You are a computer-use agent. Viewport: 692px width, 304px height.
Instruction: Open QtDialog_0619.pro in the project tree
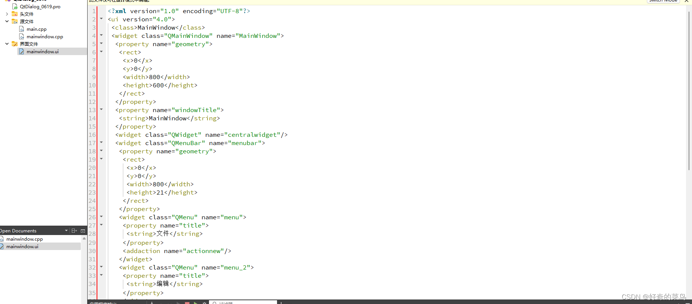pyautogui.click(x=40, y=6)
